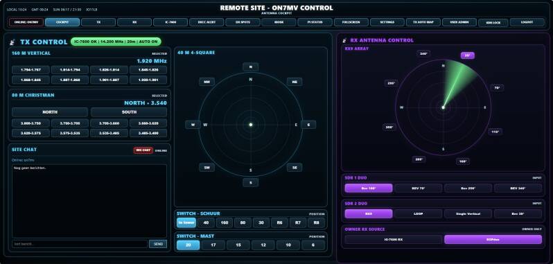Click the SEND button in site chat
Screen dimensions: 553x264
[158, 244]
